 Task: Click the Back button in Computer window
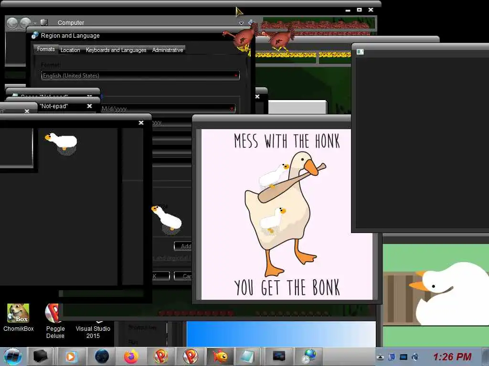[x=12, y=23]
